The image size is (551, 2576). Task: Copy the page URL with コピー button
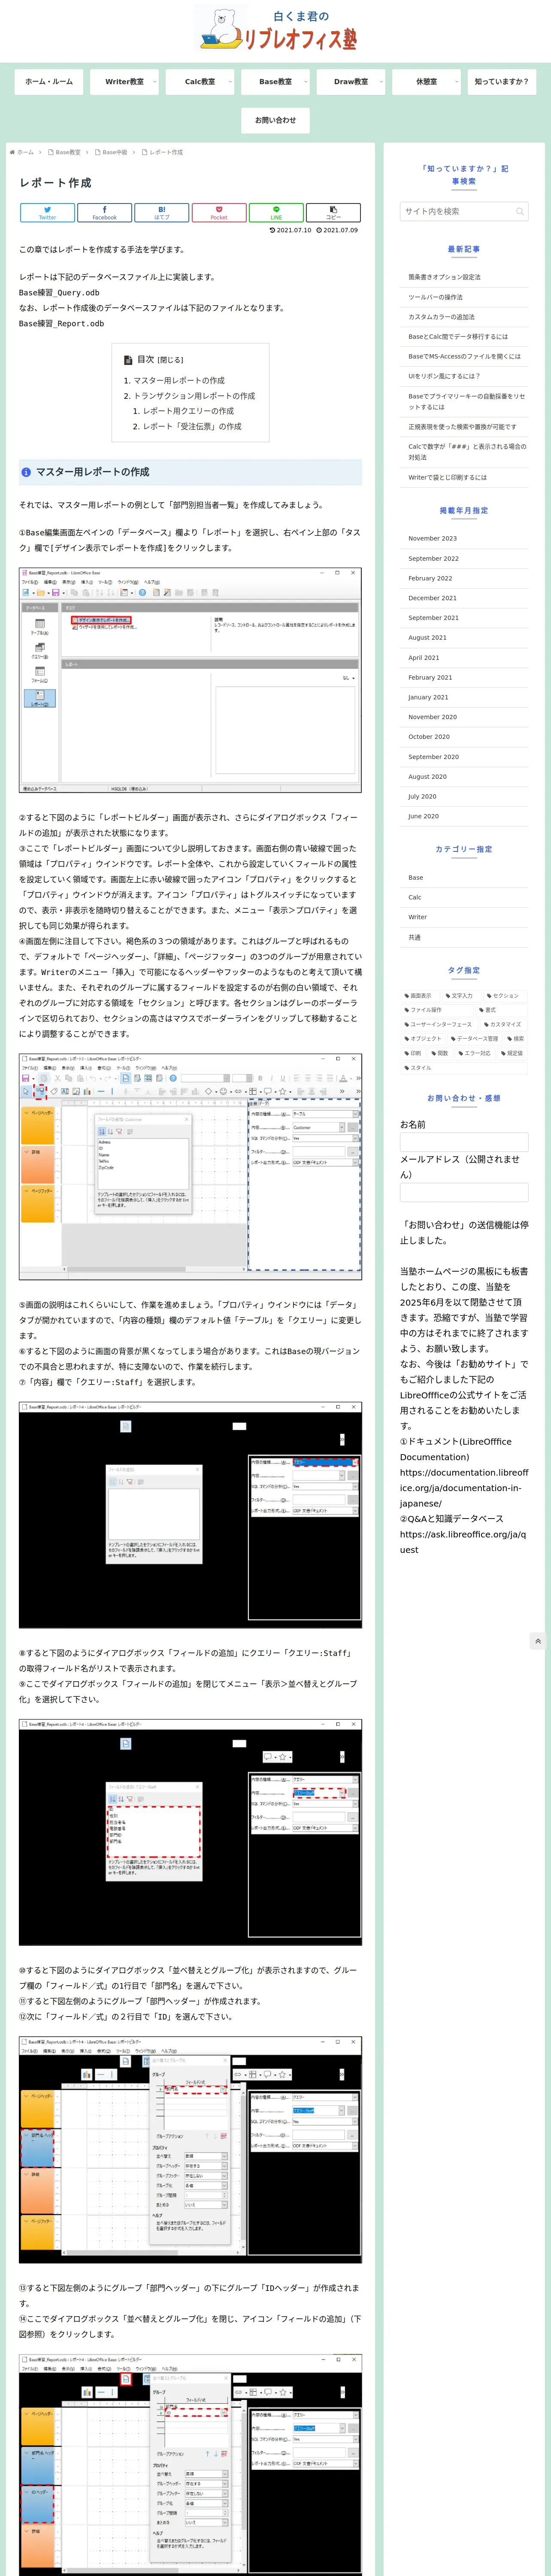tap(333, 213)
